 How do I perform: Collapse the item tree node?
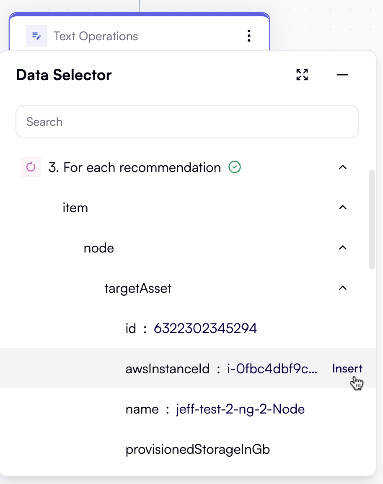(x=343, y=208)
